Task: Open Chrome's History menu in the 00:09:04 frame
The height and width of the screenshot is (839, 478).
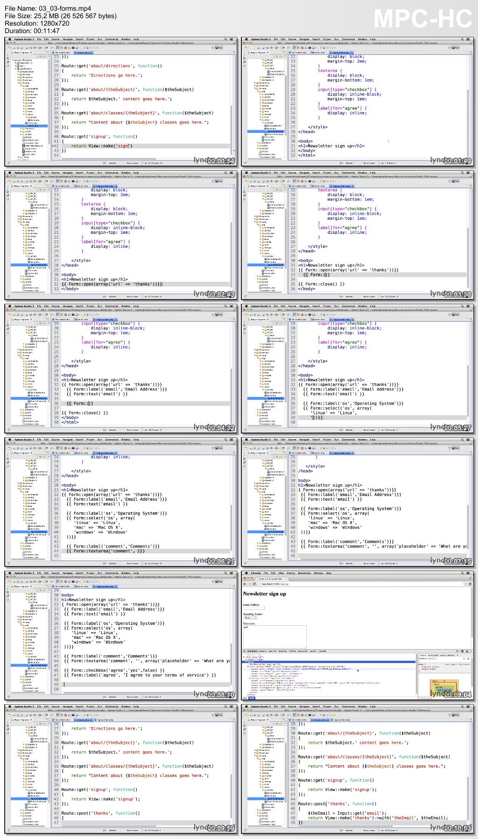Action: tap(291, 573)
